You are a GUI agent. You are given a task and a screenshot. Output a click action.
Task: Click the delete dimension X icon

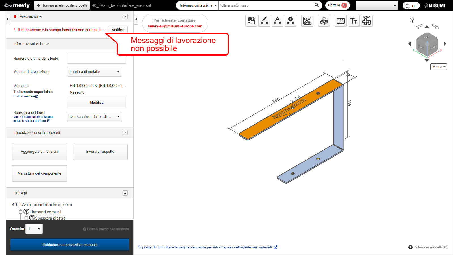click(290, 21)
